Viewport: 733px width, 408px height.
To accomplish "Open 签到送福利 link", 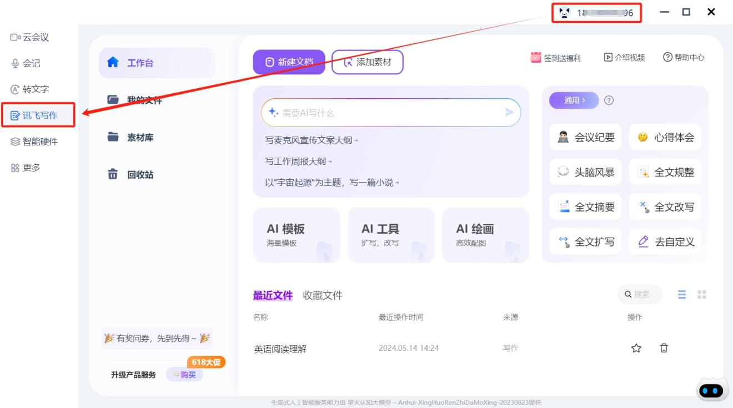I will click(x=555, y=57).
